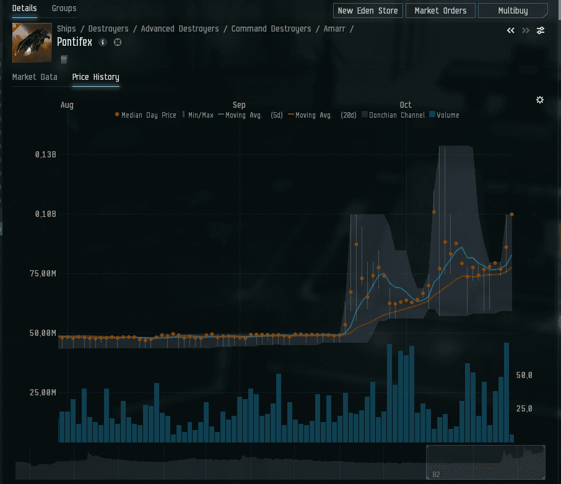Click the small icon below Pontifex name

click(64, 59)
